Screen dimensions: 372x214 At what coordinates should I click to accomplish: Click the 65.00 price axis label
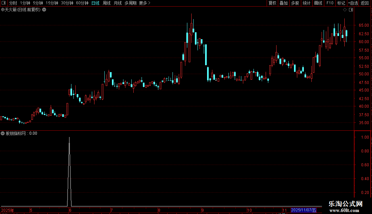tap(364, 25)
